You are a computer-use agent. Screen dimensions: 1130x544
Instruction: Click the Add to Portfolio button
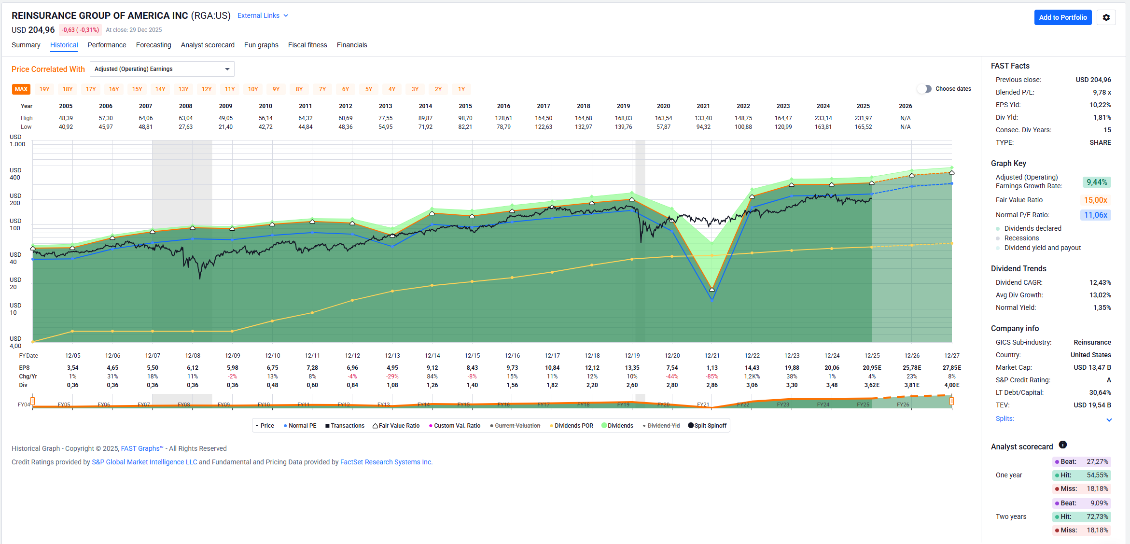1062,17
